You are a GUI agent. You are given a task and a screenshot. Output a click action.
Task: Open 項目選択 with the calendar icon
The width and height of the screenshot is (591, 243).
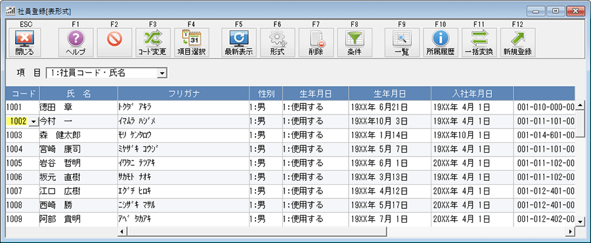[192, 43]
